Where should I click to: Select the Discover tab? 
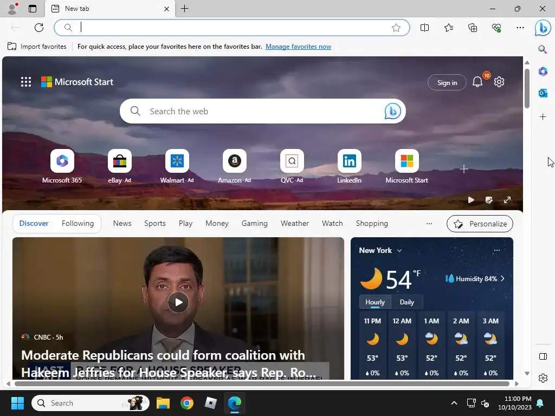pyautogui.click(x=34, y=223)
